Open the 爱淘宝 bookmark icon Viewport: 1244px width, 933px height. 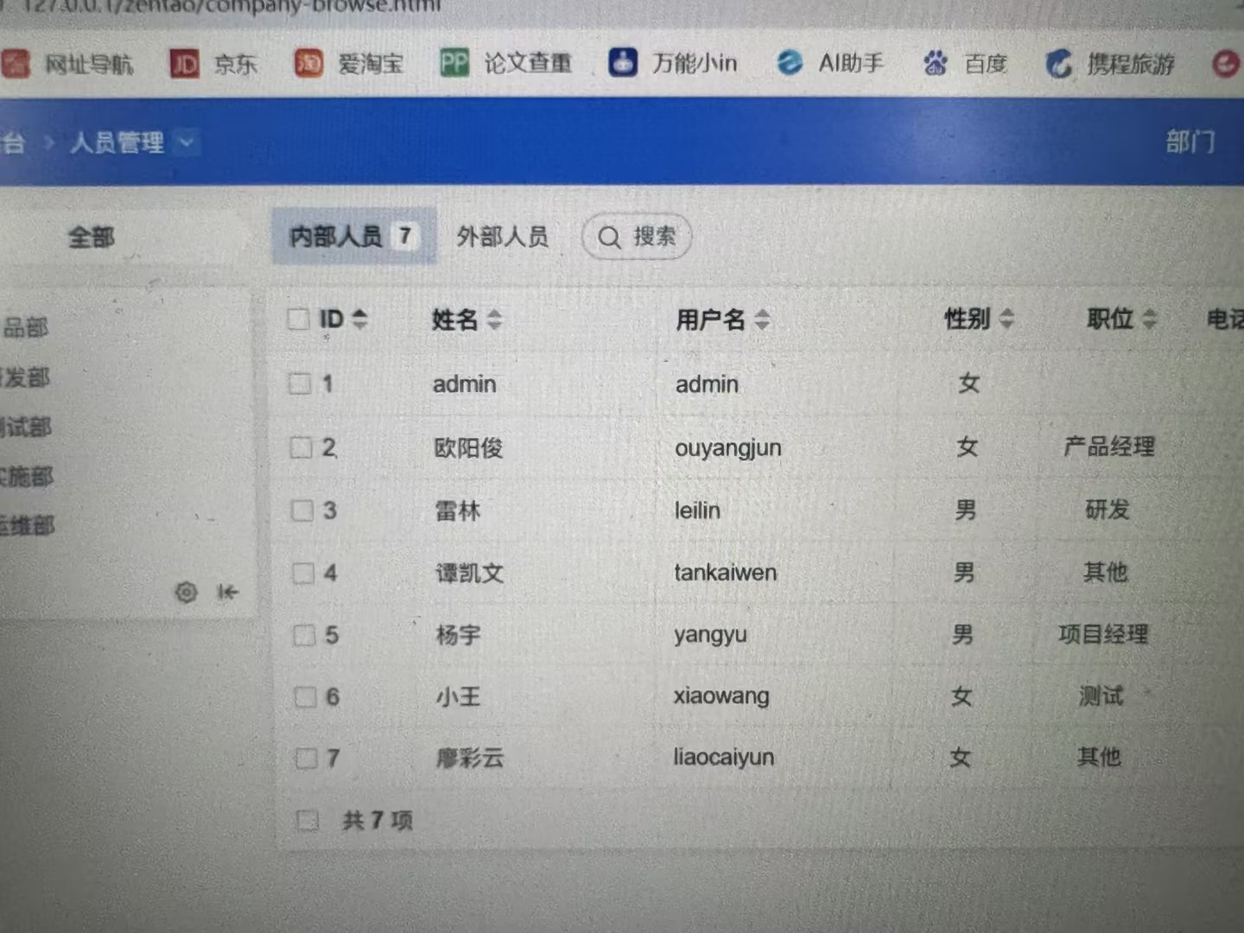[308, 62]
